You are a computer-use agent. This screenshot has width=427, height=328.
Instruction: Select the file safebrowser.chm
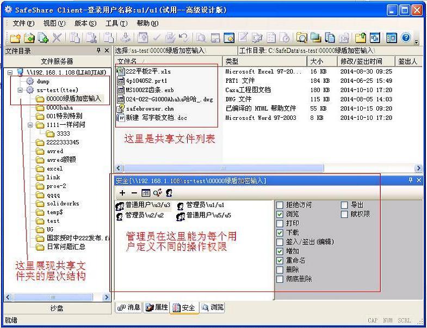coord(145,108)
